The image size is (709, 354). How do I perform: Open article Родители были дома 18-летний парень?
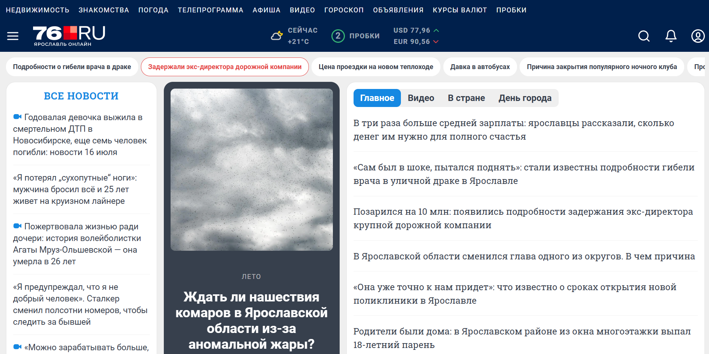click(x=522, y=338)
